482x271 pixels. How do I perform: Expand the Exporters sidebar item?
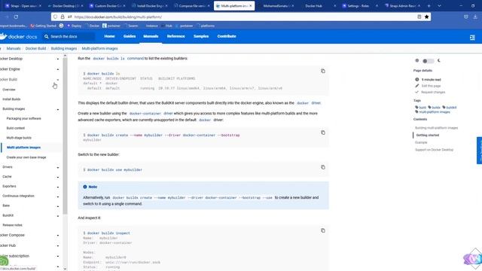(x=58, y=187)
